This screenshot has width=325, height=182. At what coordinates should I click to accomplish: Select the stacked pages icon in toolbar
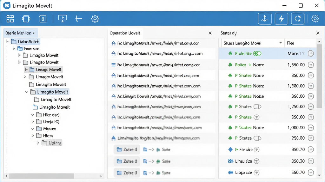click(x=26, y=19)
